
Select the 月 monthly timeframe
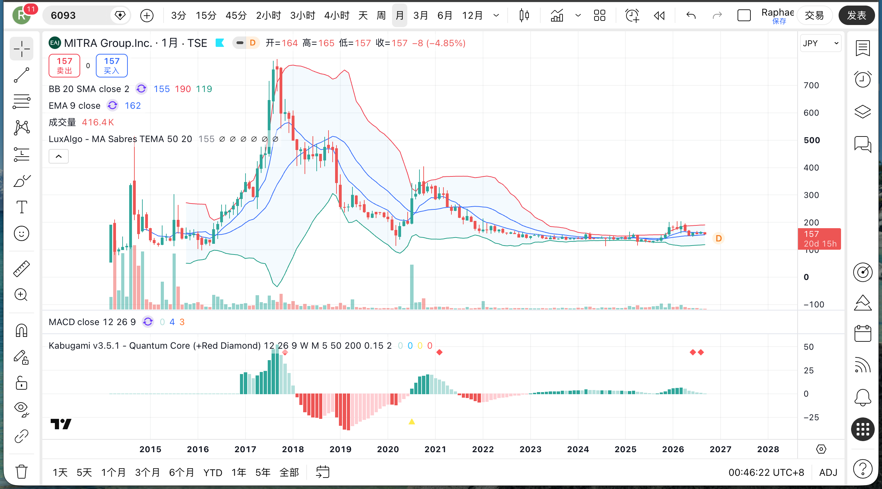(400, 15)
